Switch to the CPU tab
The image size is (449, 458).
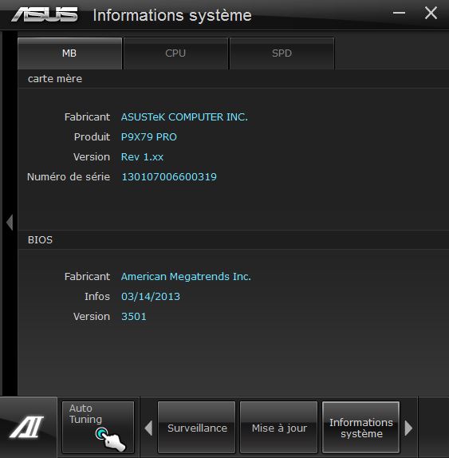click(x=175, y=53)
